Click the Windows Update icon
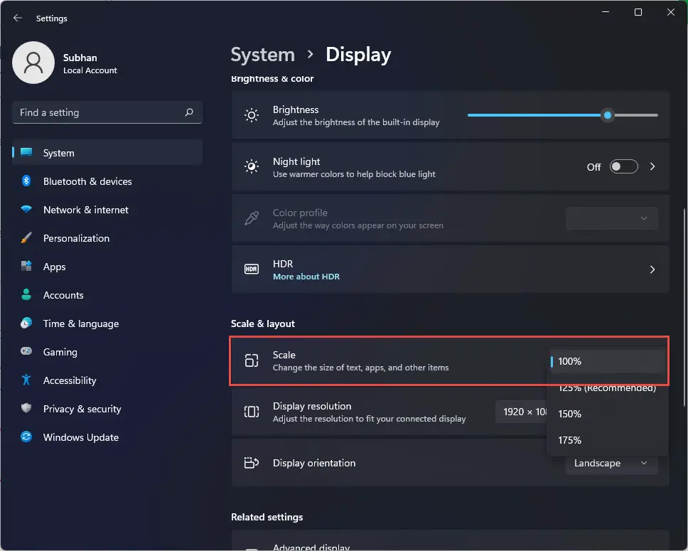Screen dimensions: 688x551 (x=26, y=437)
